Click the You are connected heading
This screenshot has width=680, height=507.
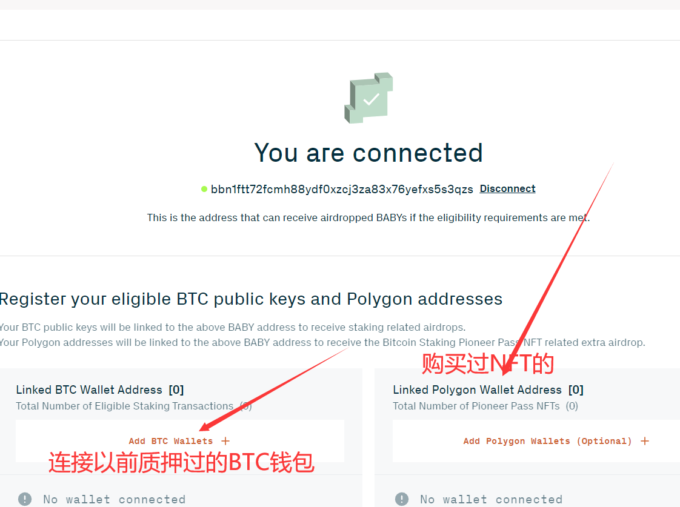pyautogui.click(x=368, y=153)
